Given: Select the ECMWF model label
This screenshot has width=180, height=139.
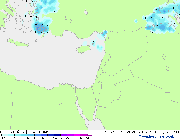Looking at the screenshot, I should (46, 132).
